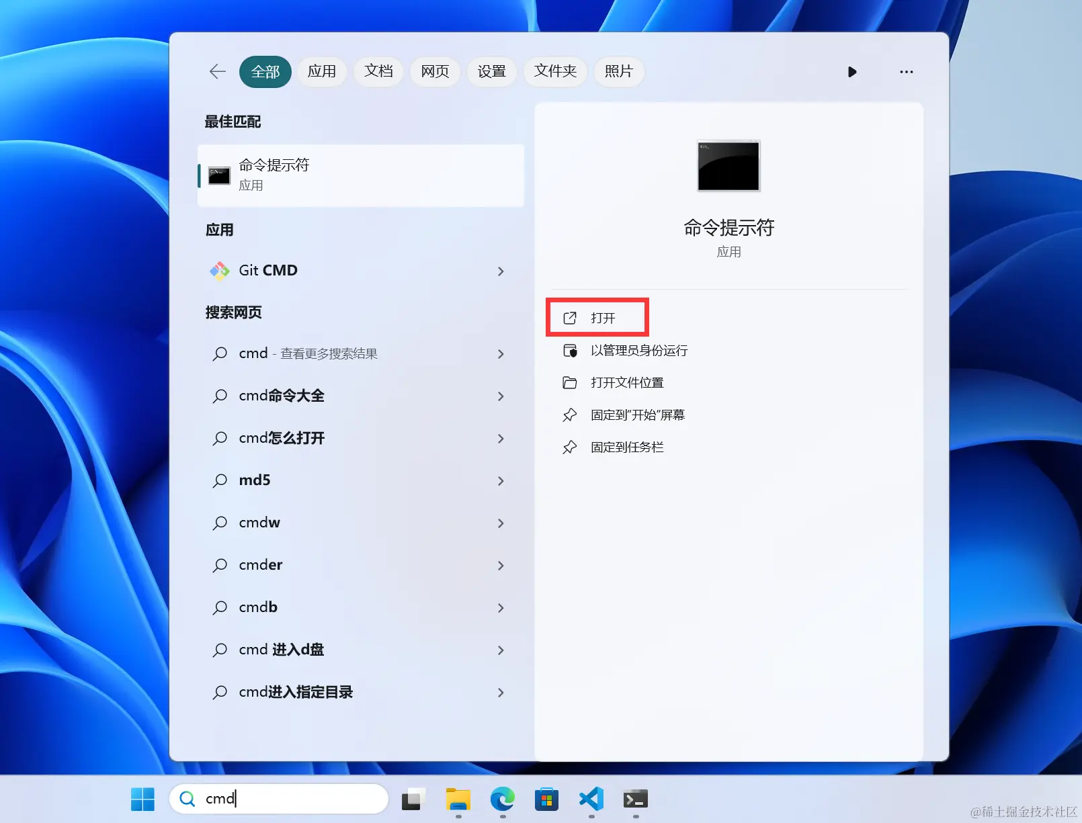
Task: Open File Explorer from the taskbar
Action: (x=458, y=799)
